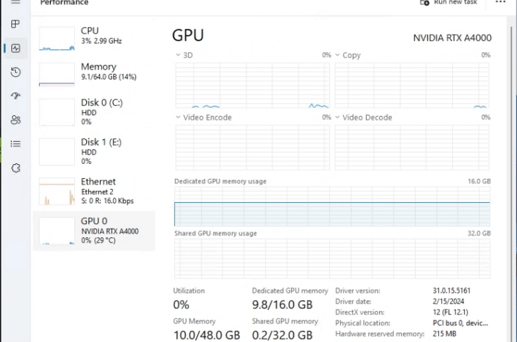
Task: Open the App history icon
Action: pos(15,72)
